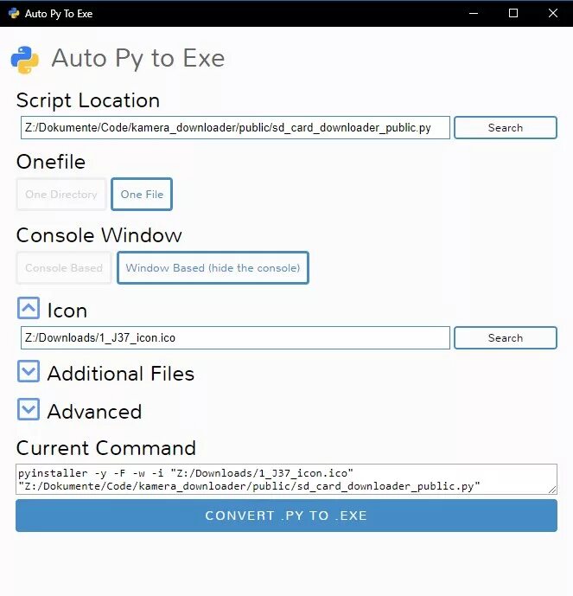Start Convert .py to .exe
The height and width of the screenshot is (596, 573).
[x=286, y=516]
